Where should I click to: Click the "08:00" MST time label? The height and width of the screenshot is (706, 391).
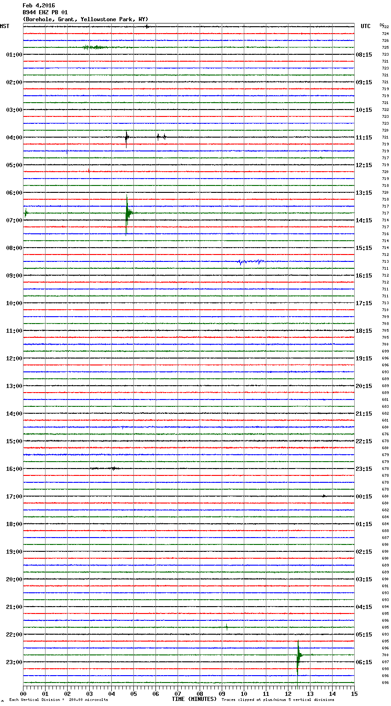pyautogui.click(x=14, y=248)
